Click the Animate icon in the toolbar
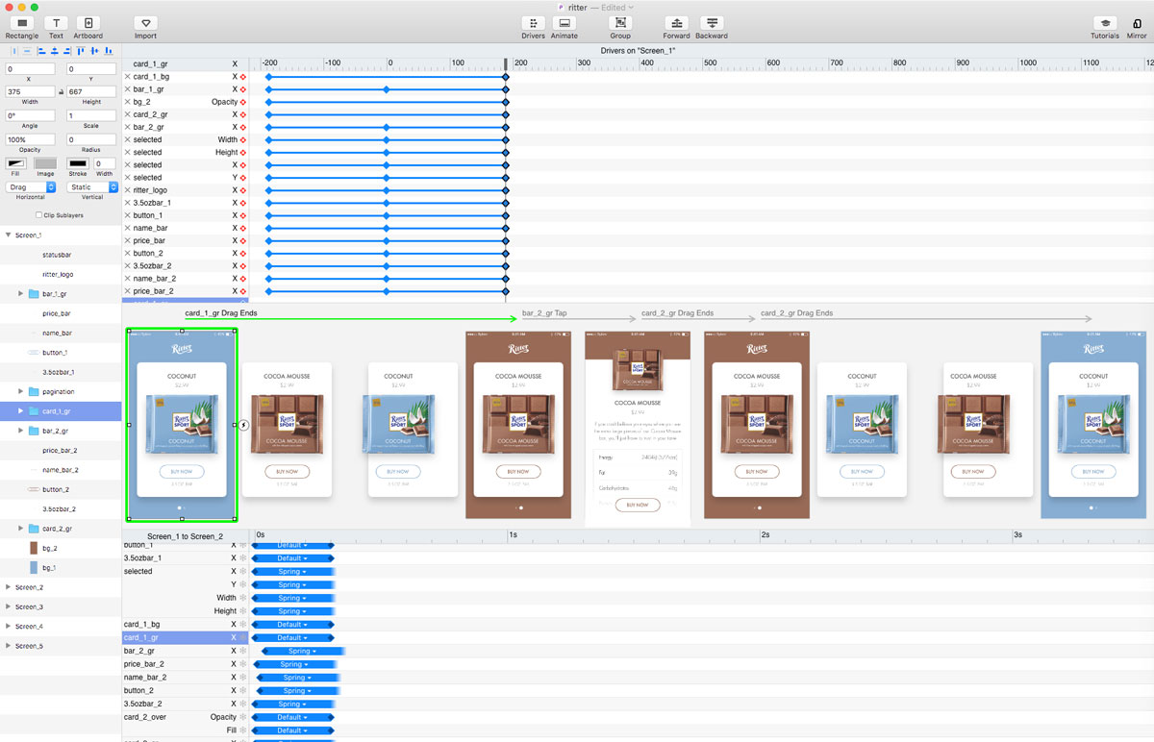Image resolution: width=1154 pixels, height=742 pixels. tap(564, 21)
